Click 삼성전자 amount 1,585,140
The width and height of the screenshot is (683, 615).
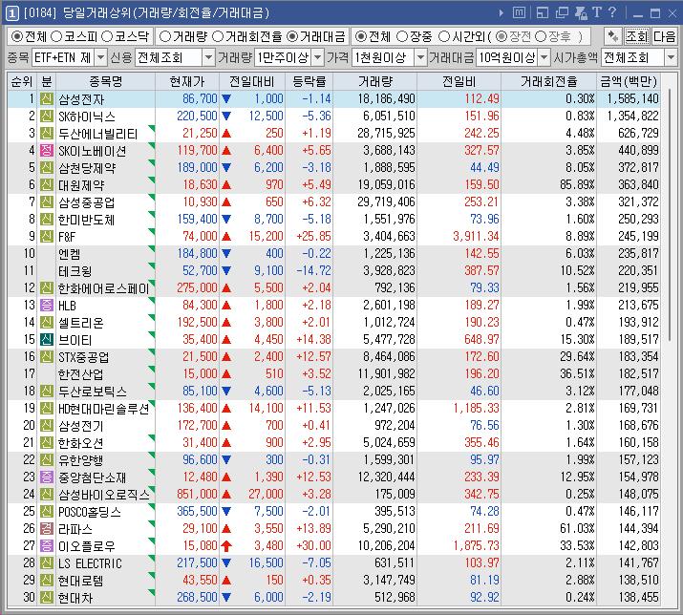click(x=633, y=99)
